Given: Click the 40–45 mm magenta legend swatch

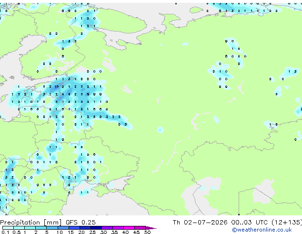Looking at the screenshot, I should point(129,228).
